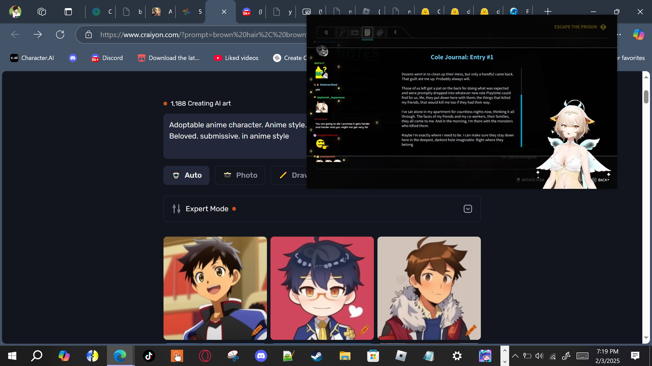Open the tab actions menu icon
The height and width of the screenshot is (366, 652).
coord(68,12)
